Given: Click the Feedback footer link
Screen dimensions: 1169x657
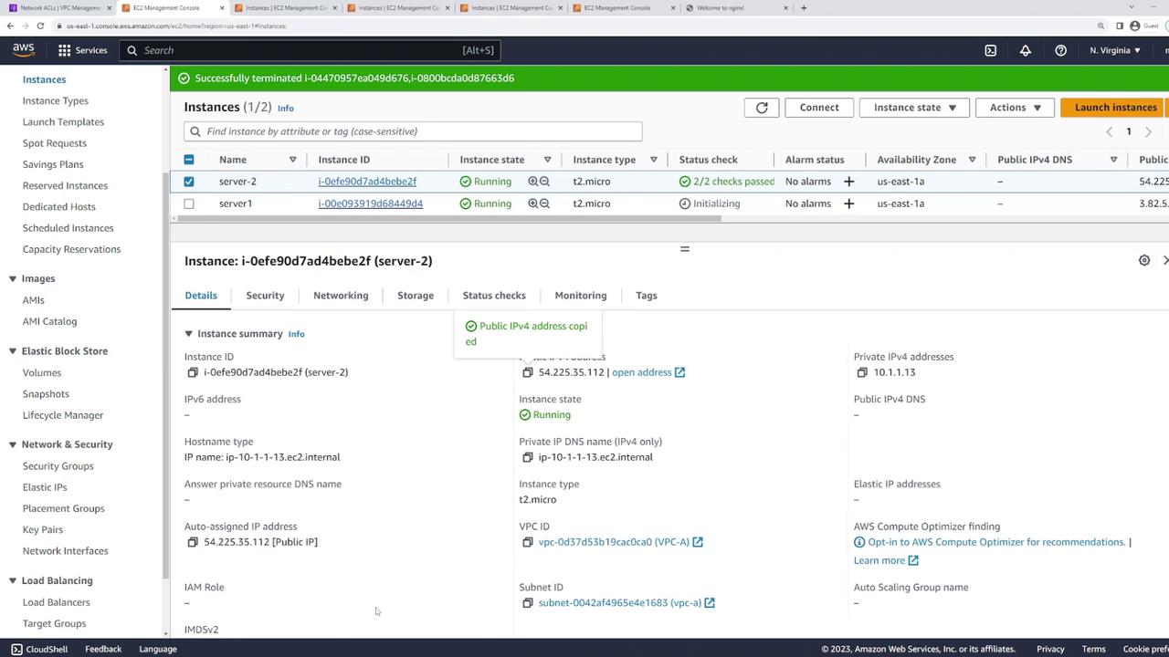Looking at the screenshot, I should 103,649.
